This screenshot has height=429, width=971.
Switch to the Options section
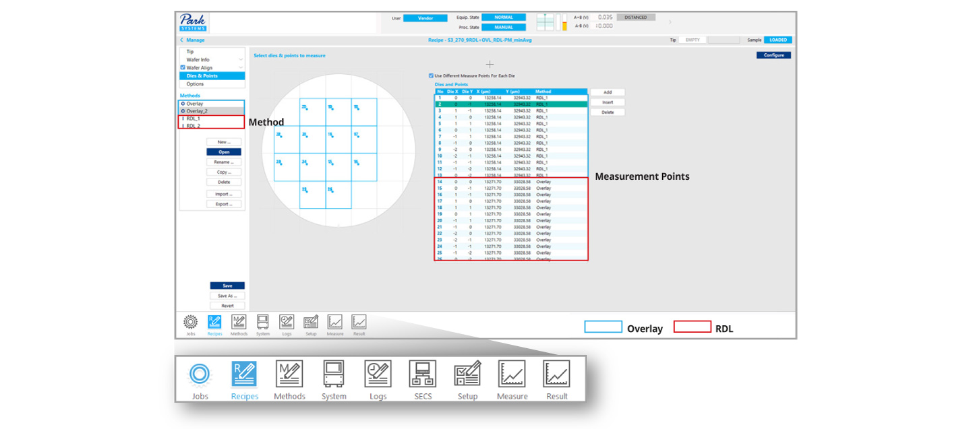coord(195,84)
